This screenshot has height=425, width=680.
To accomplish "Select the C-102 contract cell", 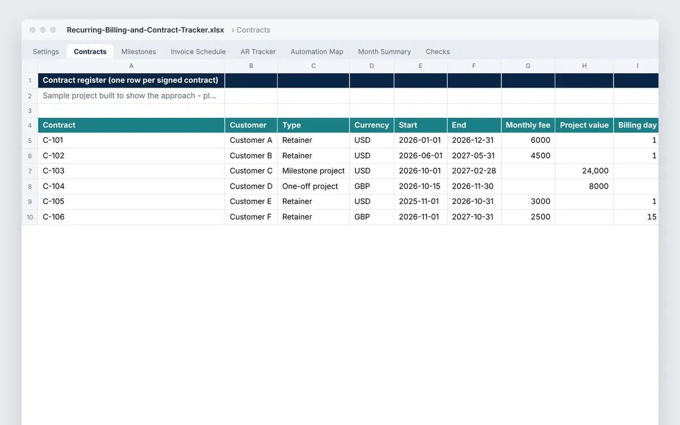I will pyautogui.click(x=131, y=156).
